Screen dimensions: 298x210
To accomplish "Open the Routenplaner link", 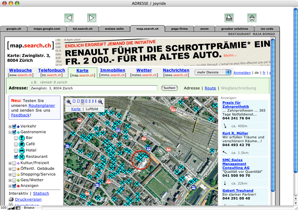I will 42,106.
